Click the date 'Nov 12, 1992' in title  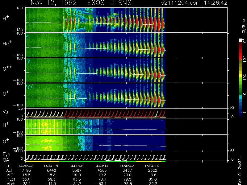[54, 3]
